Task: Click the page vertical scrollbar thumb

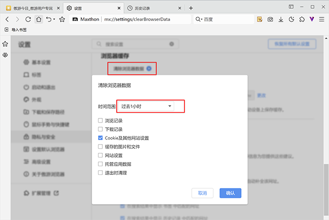Action: (326, 189)
